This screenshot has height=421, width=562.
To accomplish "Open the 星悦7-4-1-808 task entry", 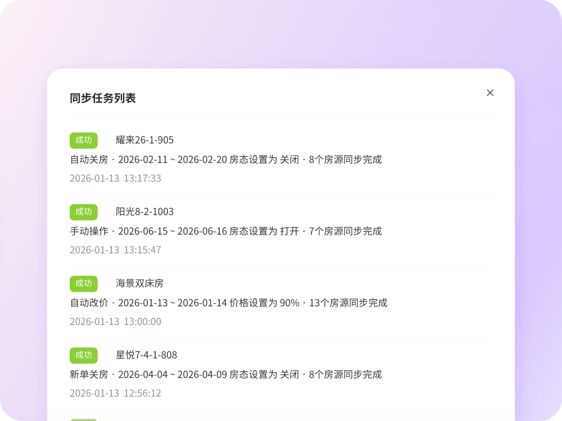I will pos(146,355).
